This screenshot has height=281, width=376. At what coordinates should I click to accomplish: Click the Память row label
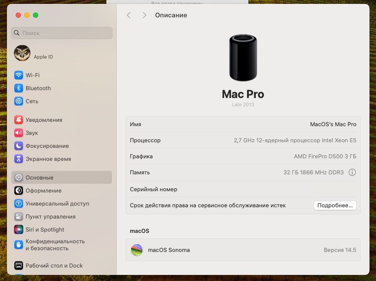click(140, 173)
